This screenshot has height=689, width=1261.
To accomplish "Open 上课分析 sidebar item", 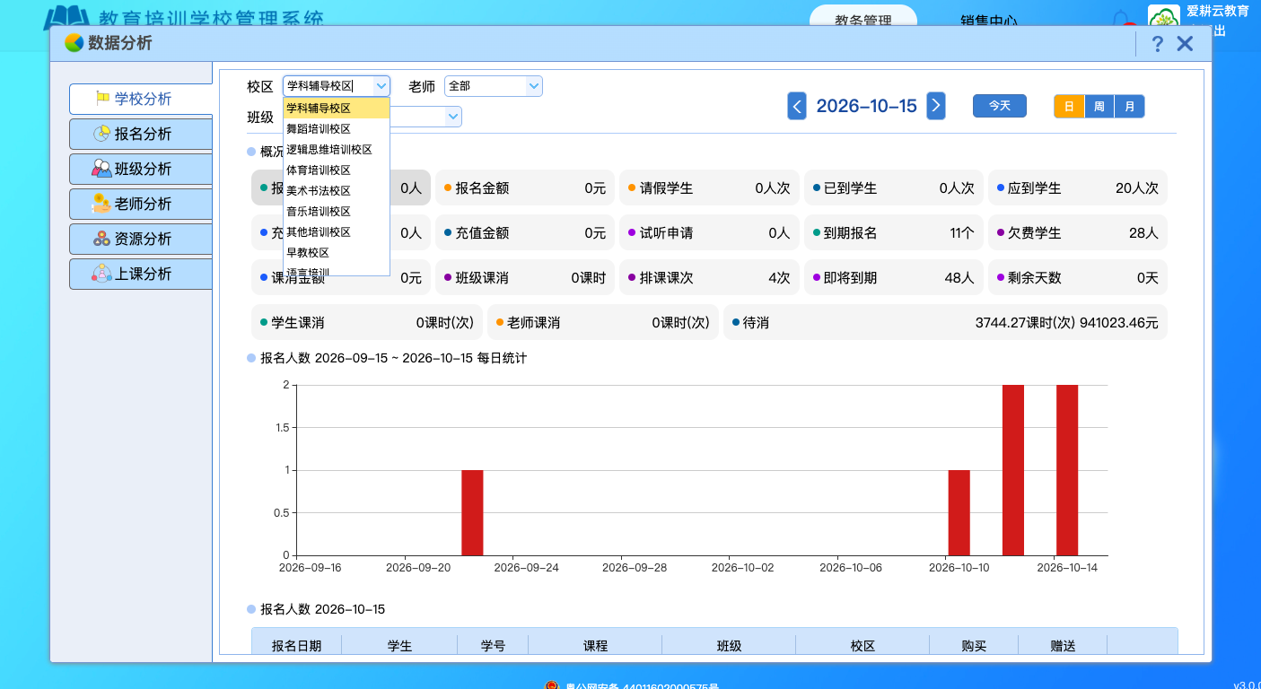I will click(x=141, y=274).
